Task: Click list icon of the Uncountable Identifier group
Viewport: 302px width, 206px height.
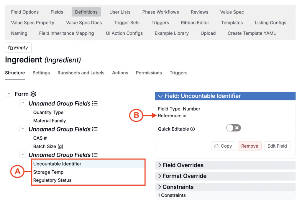Action: [95, 155]
